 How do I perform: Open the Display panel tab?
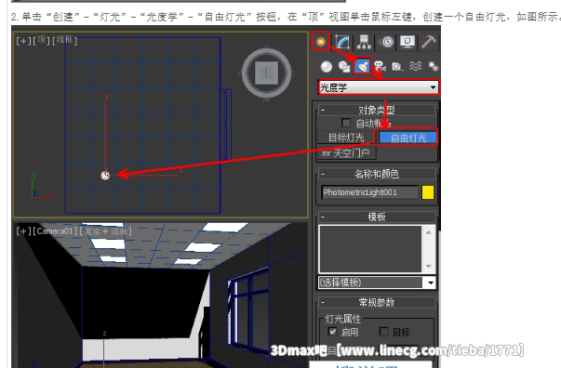pyautogui.click(x=407, y=42)
